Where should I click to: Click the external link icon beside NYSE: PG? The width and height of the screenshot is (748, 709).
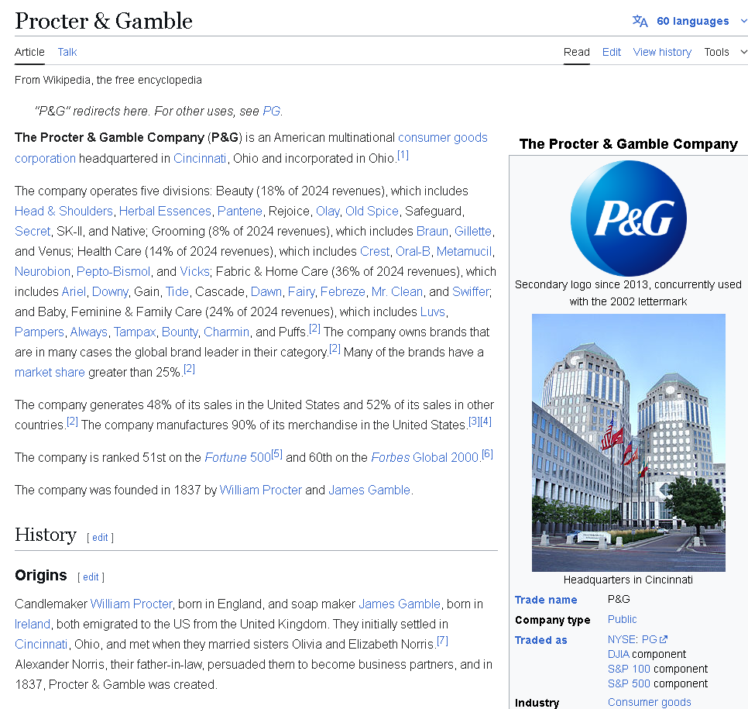tap(664, 639)
